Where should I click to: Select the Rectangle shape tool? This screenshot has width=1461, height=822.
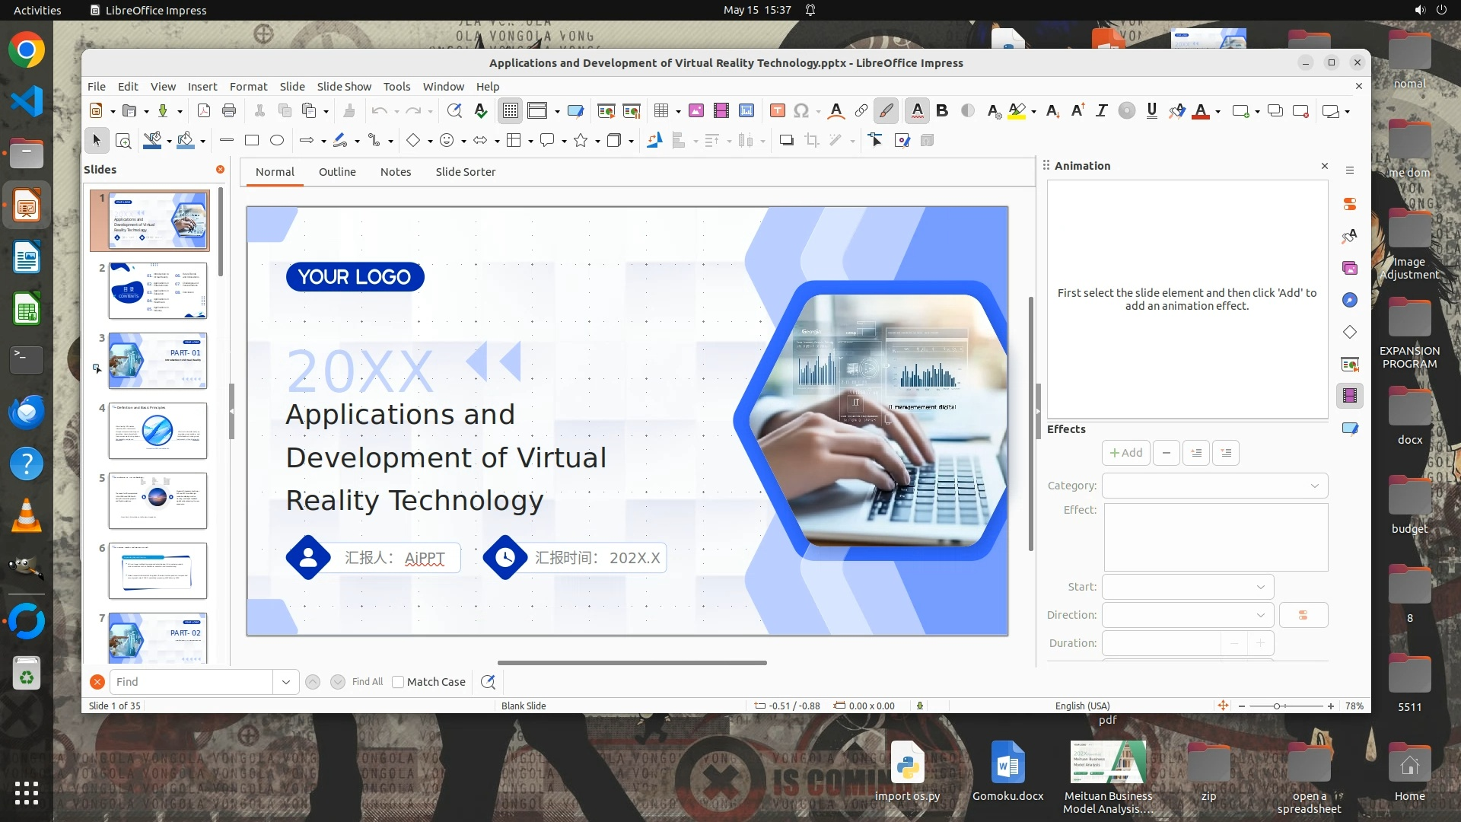pyautogui.click(x=252, y=141)
